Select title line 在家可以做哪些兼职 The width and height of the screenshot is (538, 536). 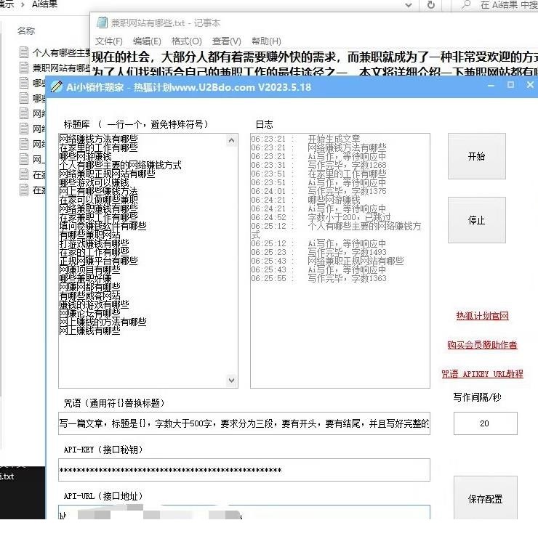(98, 200)
